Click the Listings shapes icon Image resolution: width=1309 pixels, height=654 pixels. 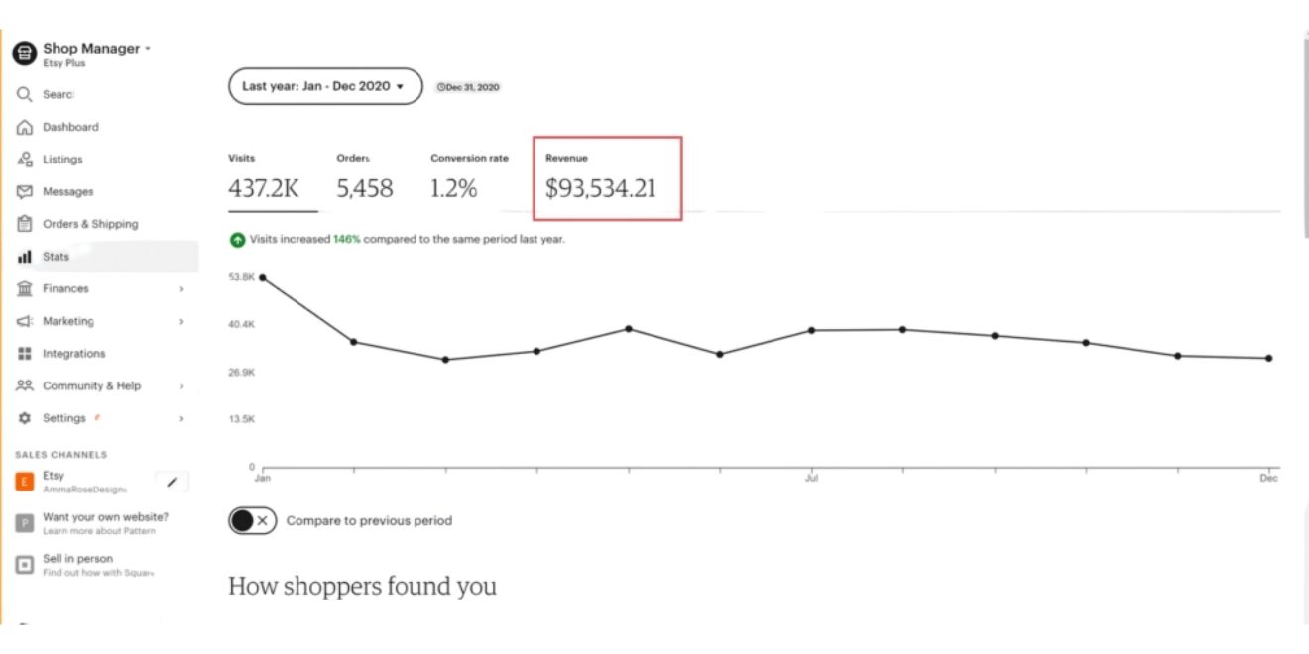point(25,160)
